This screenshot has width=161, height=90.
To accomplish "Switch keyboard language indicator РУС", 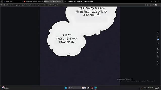I will (145, 88).
